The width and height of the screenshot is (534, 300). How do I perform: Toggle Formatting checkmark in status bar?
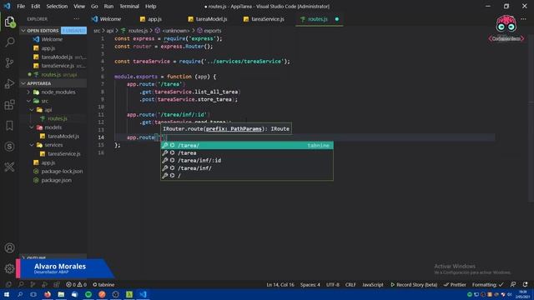click(487, 285)
